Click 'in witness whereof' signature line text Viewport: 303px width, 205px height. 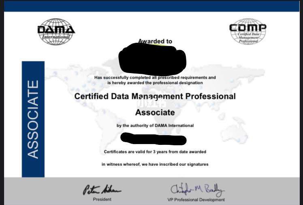[155, 164]
